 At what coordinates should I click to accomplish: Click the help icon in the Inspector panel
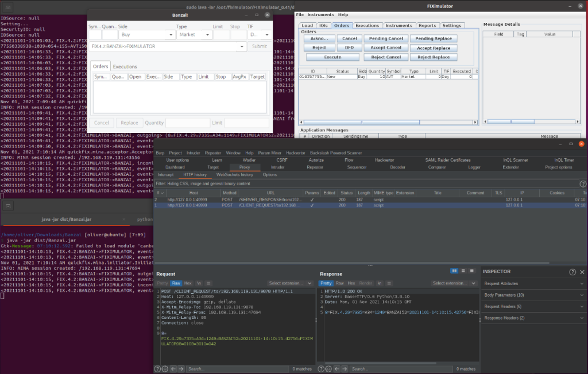[572, 272]
